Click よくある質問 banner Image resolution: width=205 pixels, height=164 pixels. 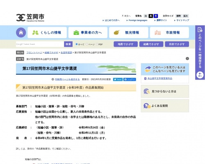(165, 106)
